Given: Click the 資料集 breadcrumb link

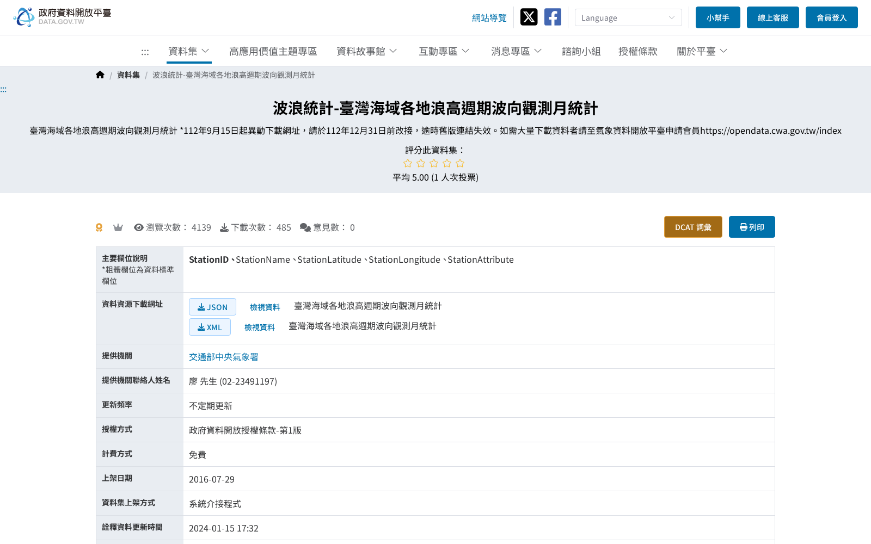Looking at the screenshot, I should click(x=128, y=75).
